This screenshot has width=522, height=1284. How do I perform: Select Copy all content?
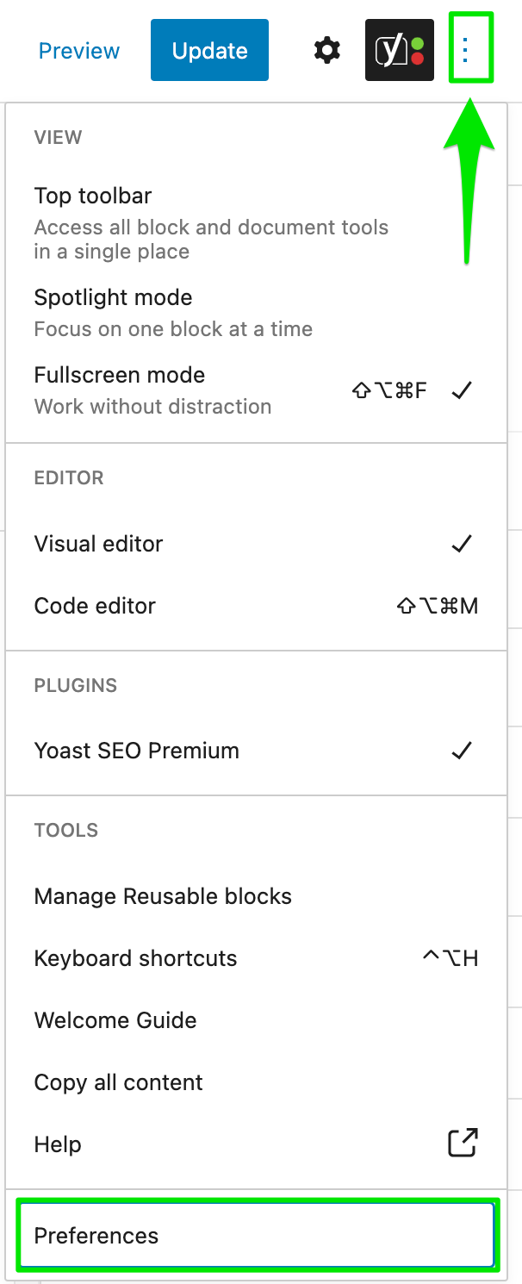118,1082
